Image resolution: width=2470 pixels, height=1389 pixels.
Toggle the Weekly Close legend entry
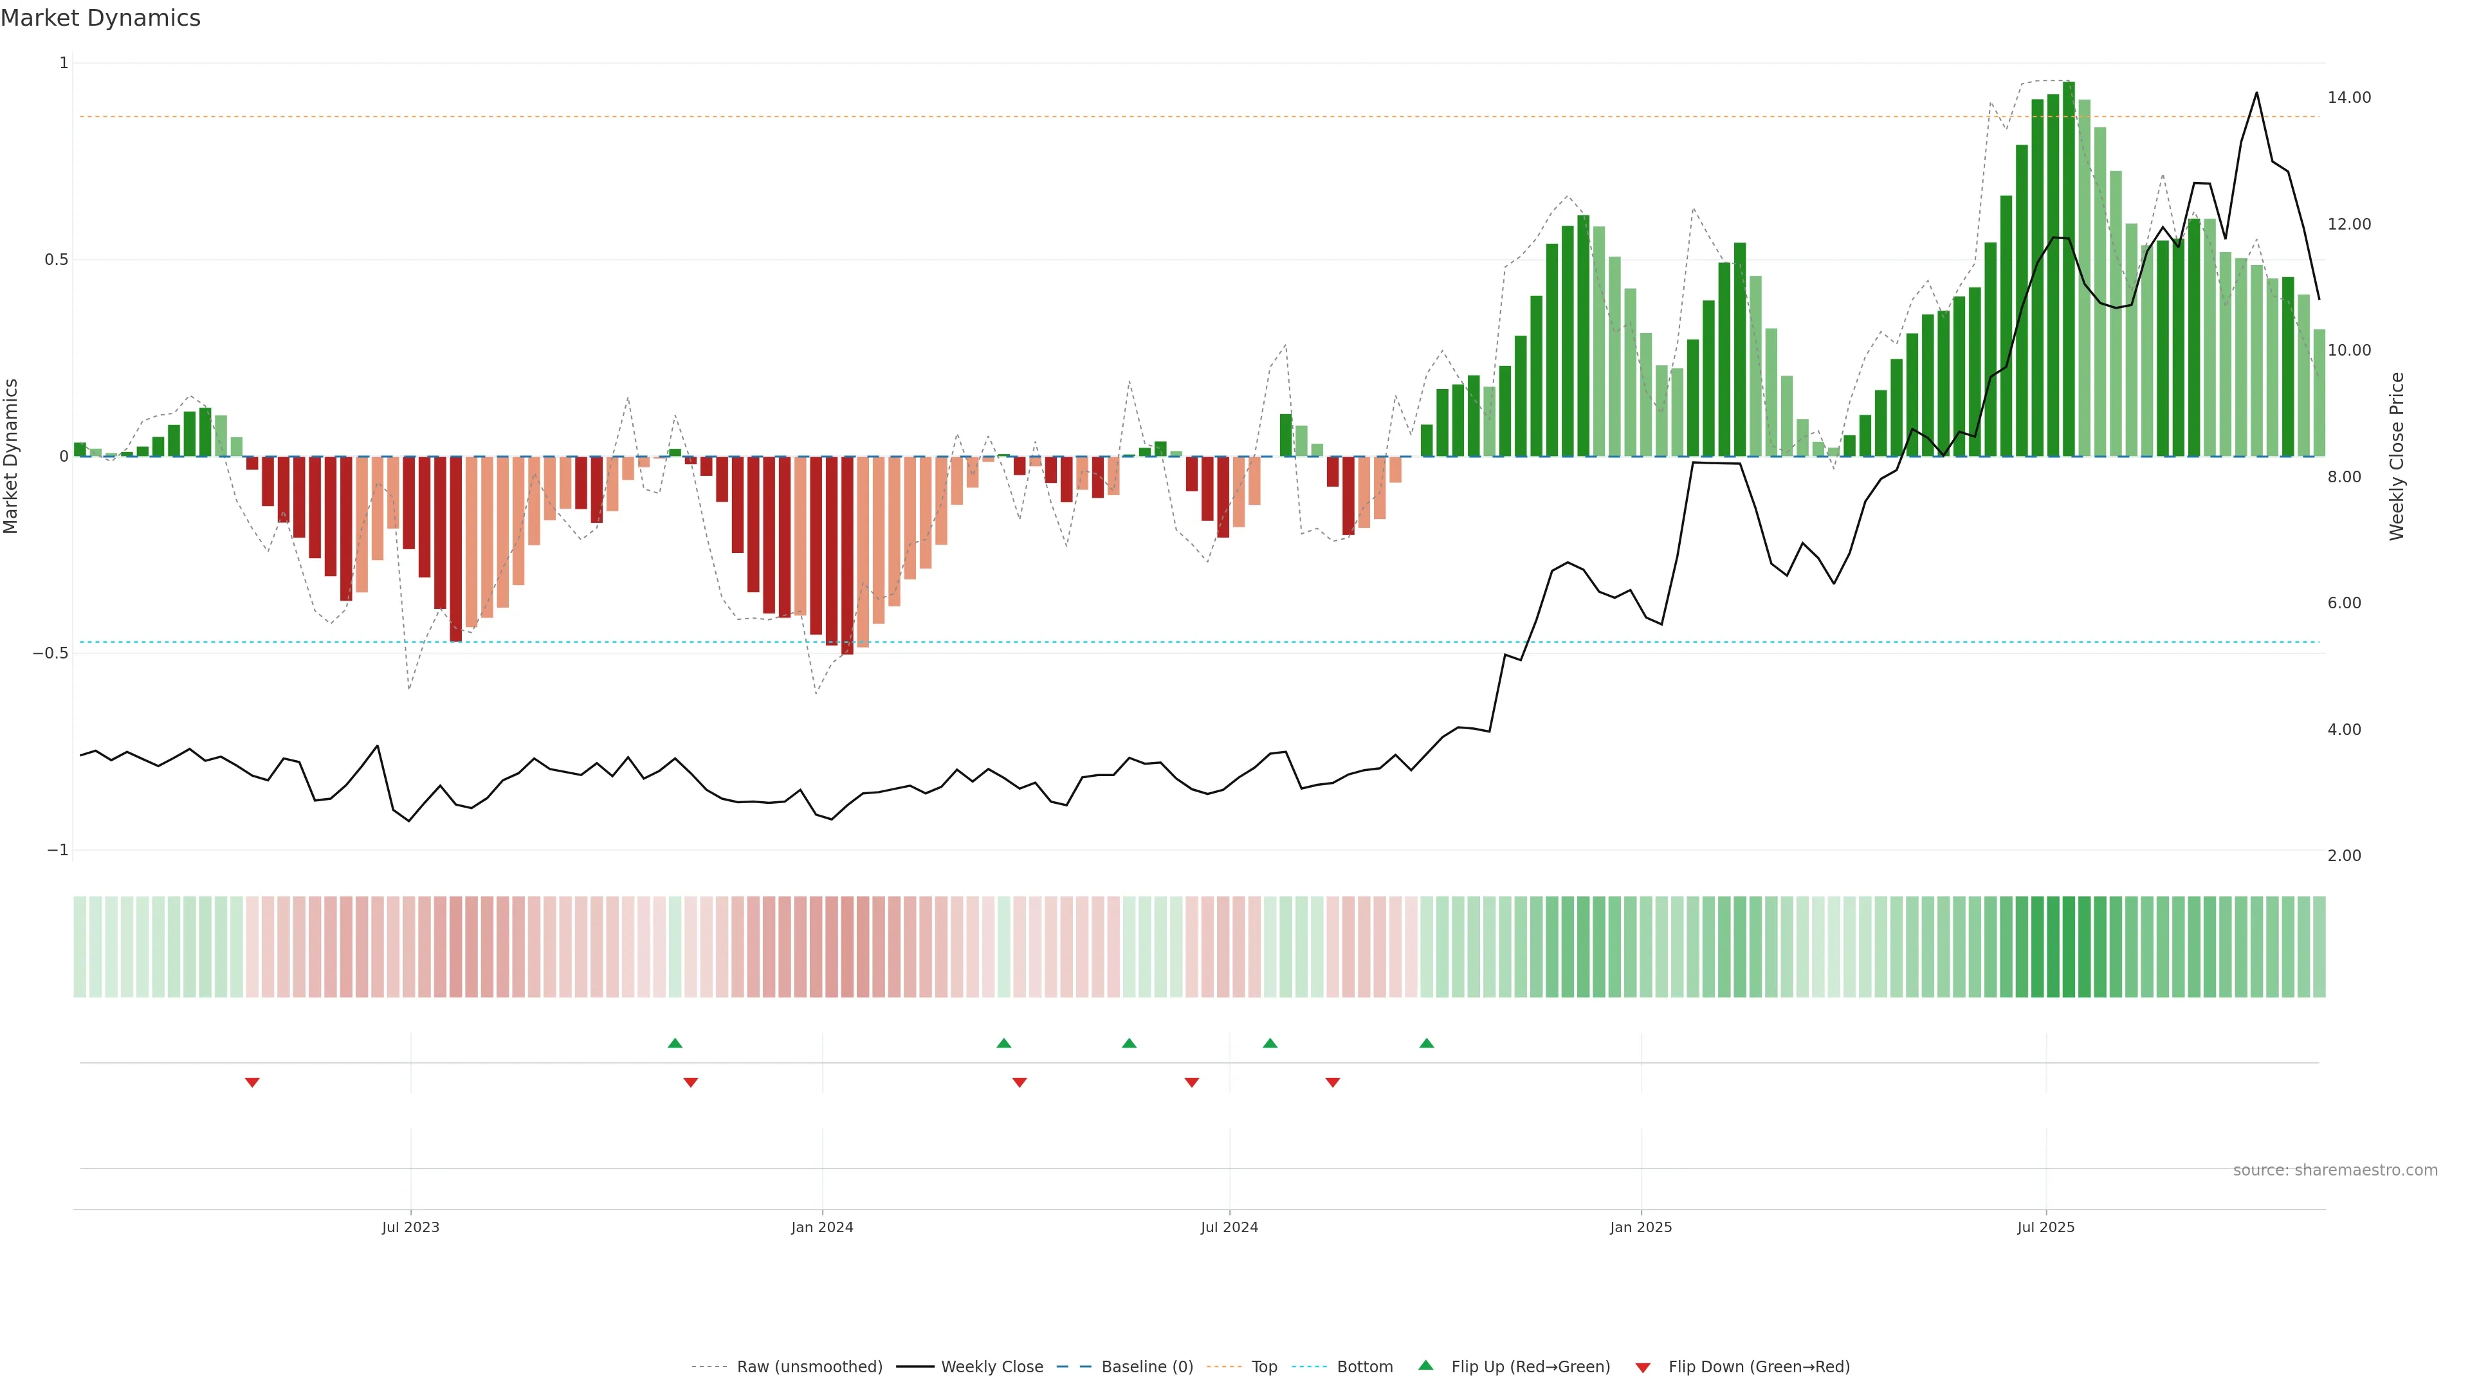pyautogui.click(x=991, y=1367)
